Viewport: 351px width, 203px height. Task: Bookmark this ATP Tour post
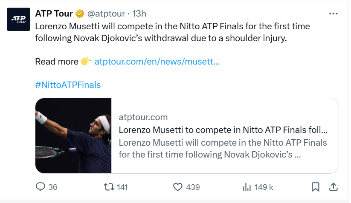(x=316, y=187)
